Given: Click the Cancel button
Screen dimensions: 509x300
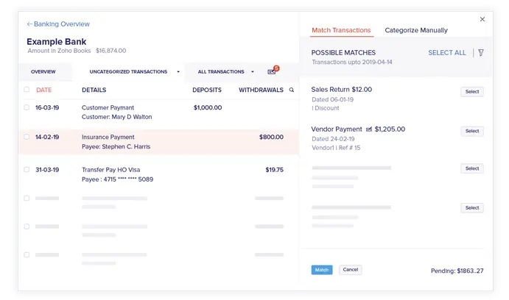Looking at the screenshot, I should [351, 270].
